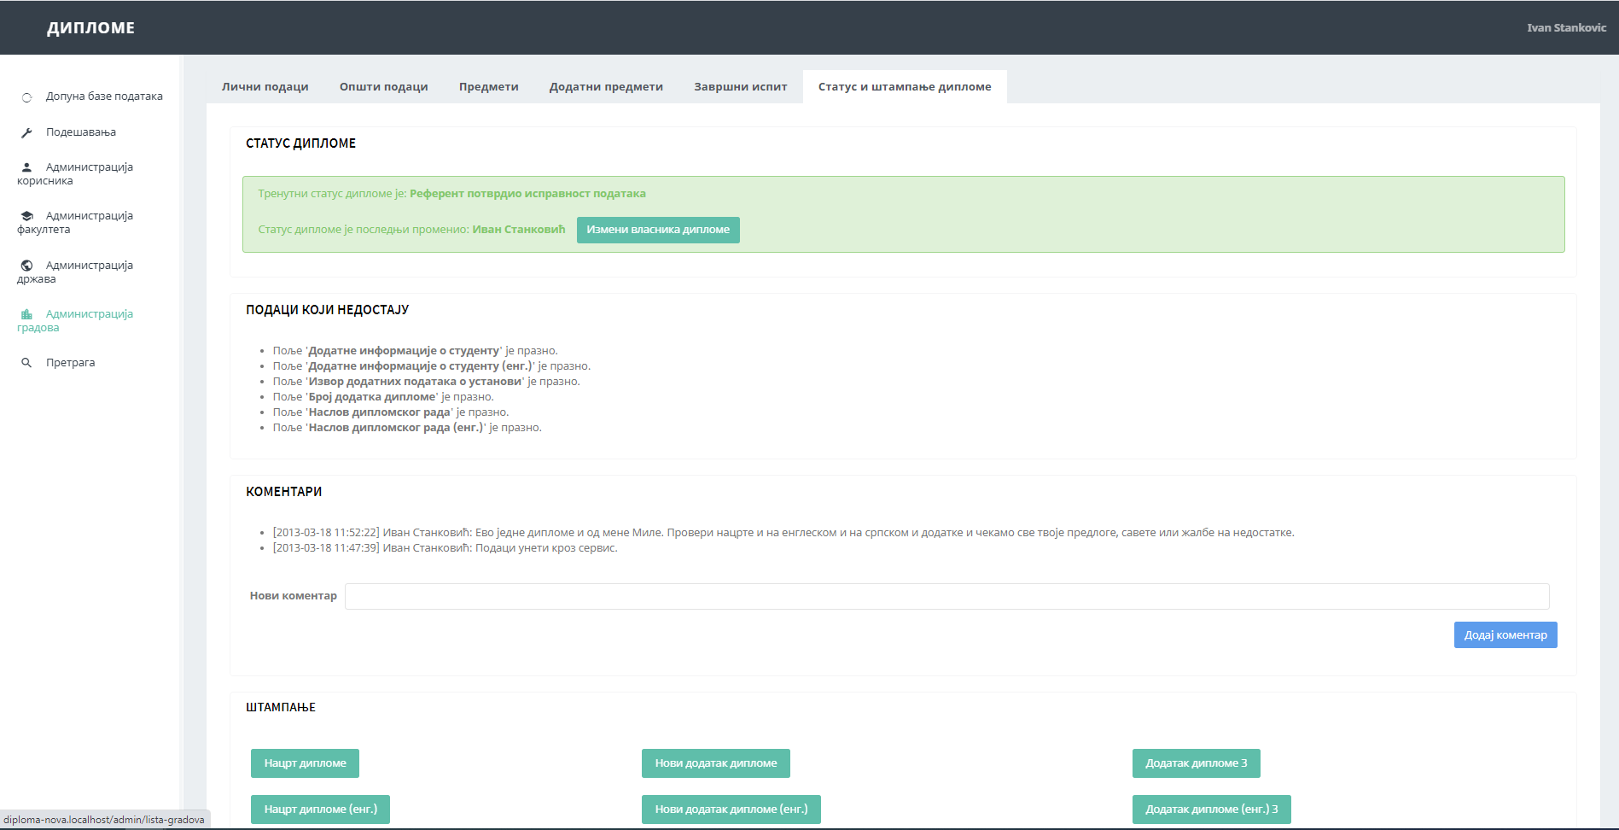Switch to the Општи подаци tab
This screenshot has height=830, width=1619.
[x=383, y=87]
